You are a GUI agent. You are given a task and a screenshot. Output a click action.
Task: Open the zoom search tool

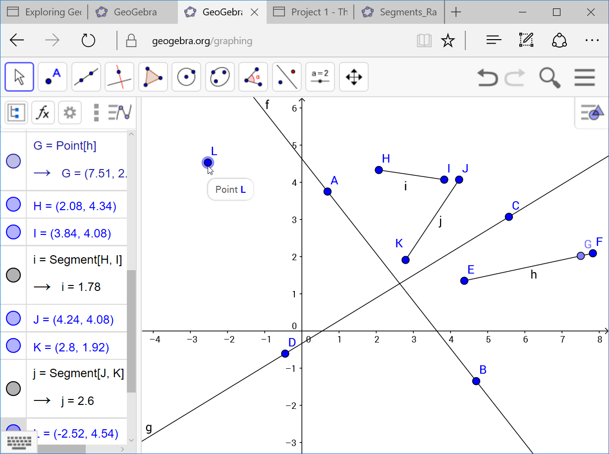pos(549,78)
